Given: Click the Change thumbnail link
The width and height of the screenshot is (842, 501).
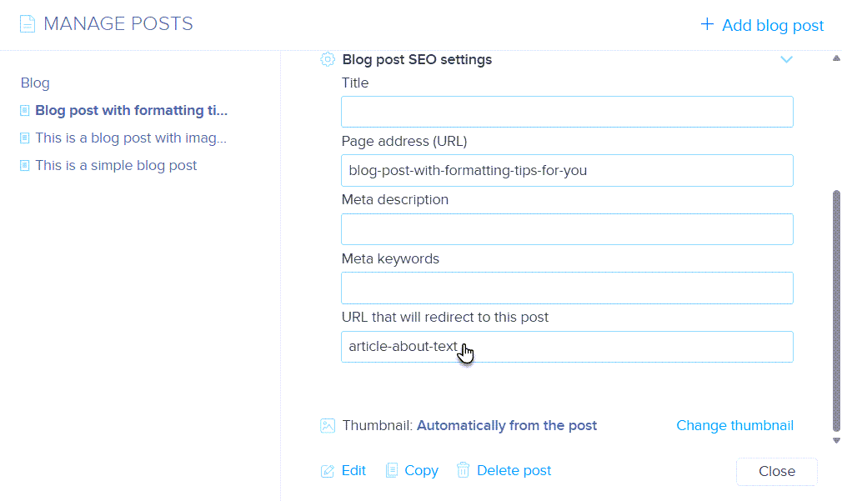Looking at the screenshot, I should pos(734,425).
